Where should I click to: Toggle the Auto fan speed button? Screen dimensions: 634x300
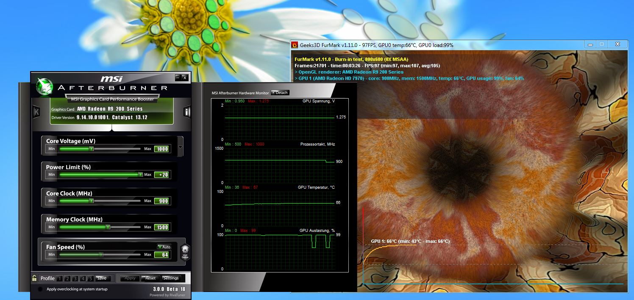click(x=164, y=247)
